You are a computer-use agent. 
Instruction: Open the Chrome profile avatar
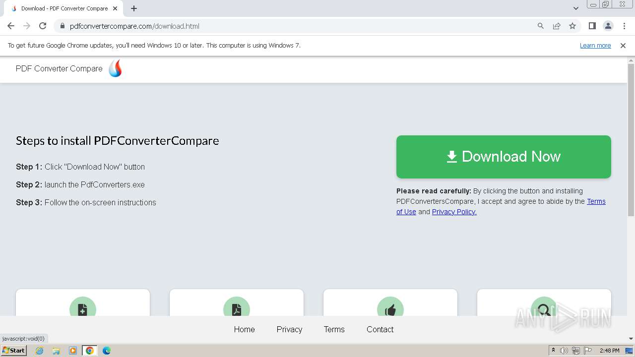pyautogui.click(x=608, y=26)
